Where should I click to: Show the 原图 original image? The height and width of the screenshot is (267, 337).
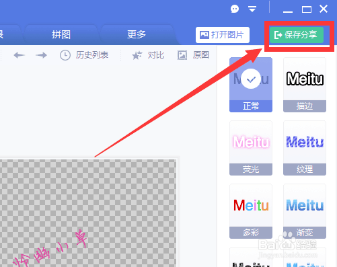[193, 55]
